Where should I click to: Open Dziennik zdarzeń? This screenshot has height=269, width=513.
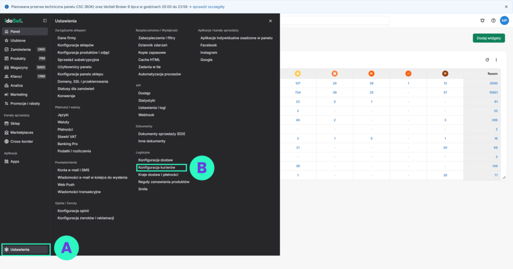(x=153, y=45)
